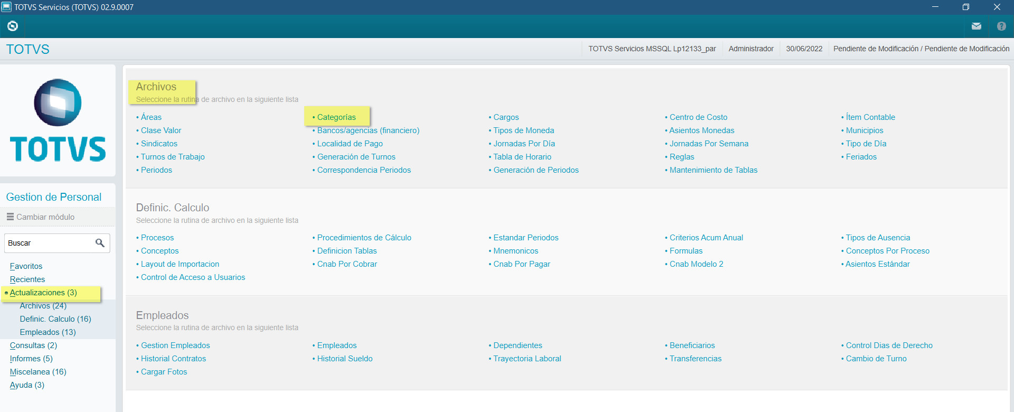Open Turnos de Trabajo link
Screen dimensions: 1014x412
pyautogui.click(x=173, y=157)
